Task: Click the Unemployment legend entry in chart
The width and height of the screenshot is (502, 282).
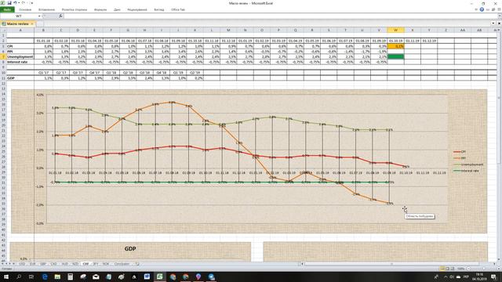Action: point(468,164)
